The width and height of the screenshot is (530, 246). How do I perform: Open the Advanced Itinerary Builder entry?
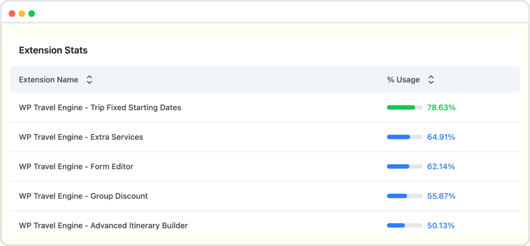[x=103, y=225]
